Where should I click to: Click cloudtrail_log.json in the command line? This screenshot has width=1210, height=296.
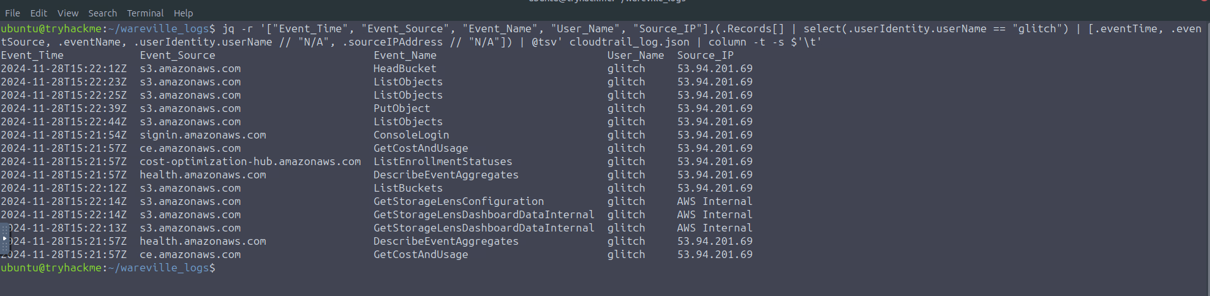[x=629, y=42]
